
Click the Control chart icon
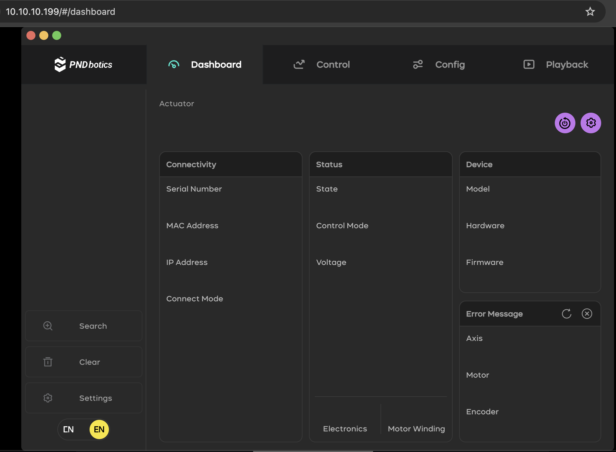(x=299, y=64)
